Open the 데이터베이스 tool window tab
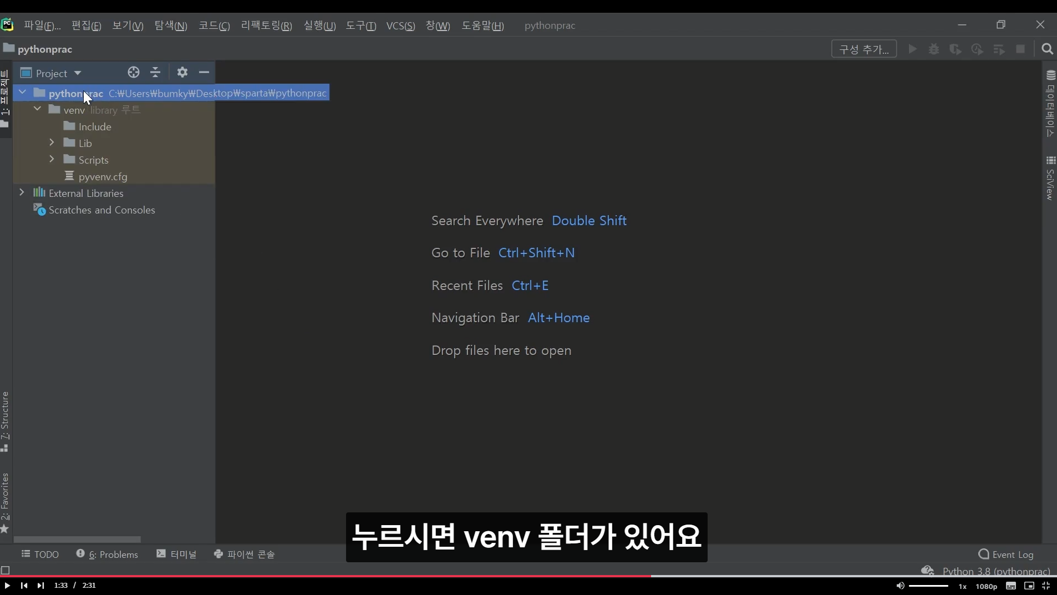 coord(1050,103)
